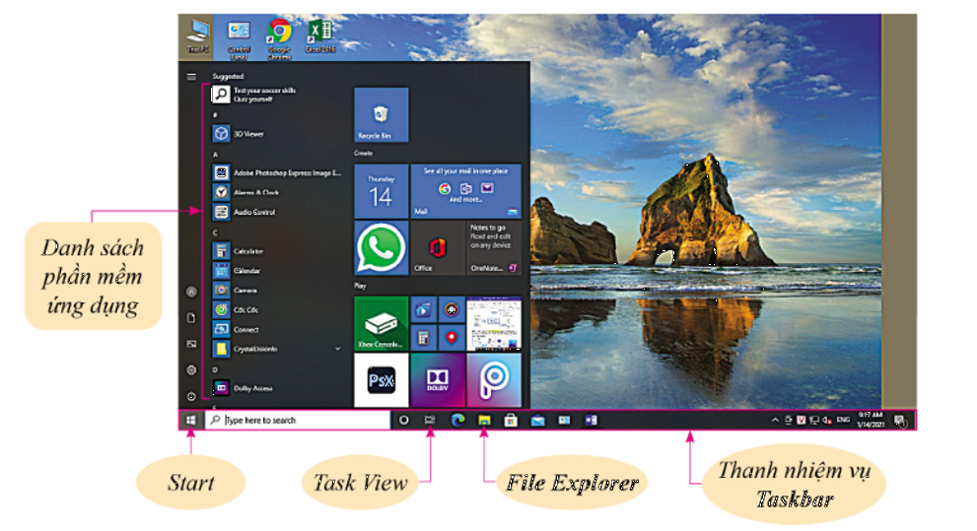Expand the CrystalDiskInfo folder in app list
The height and width of the screenshot is (531, 977).
[x=338, y=349]
